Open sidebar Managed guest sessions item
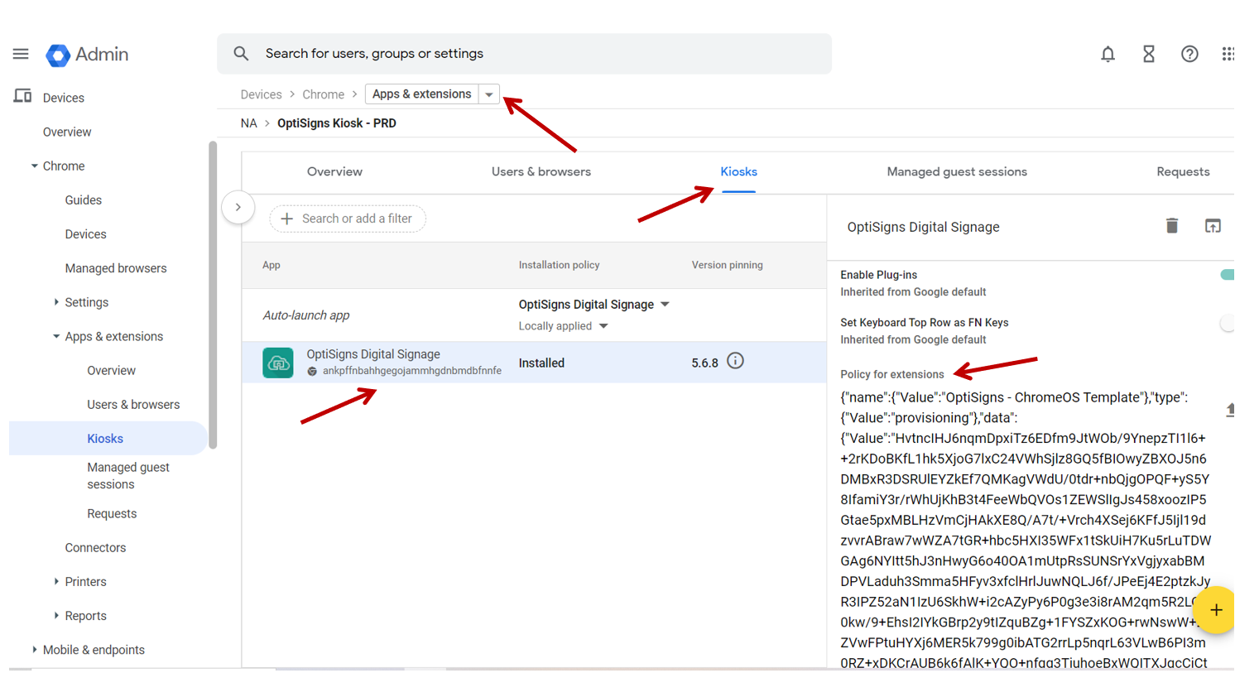Image resolution: width=1235 pixels, height=673 pixels. click(128, 476)
